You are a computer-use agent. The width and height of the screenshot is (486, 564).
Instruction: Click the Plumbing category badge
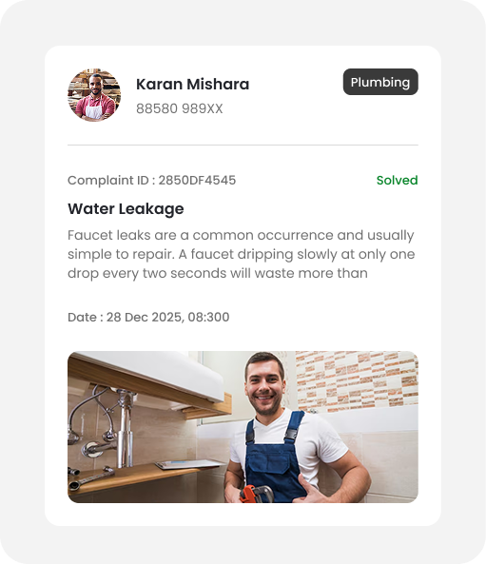(x=380, y=82)
